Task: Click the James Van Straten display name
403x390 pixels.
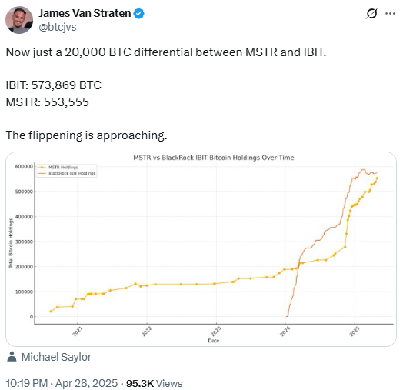Action: tap(85, 13)
